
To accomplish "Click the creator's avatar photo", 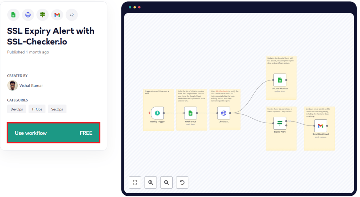I will [12, 85].
